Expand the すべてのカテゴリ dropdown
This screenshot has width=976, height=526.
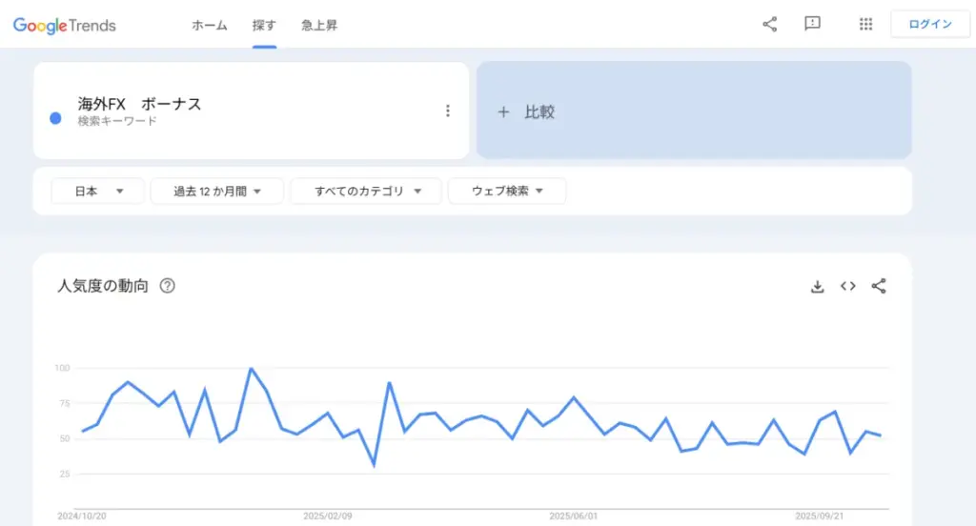coord(365,192)
